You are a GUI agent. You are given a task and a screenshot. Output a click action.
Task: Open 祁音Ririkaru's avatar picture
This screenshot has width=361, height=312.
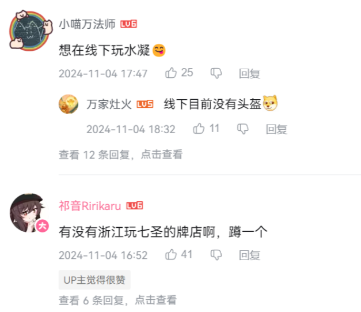29,213
